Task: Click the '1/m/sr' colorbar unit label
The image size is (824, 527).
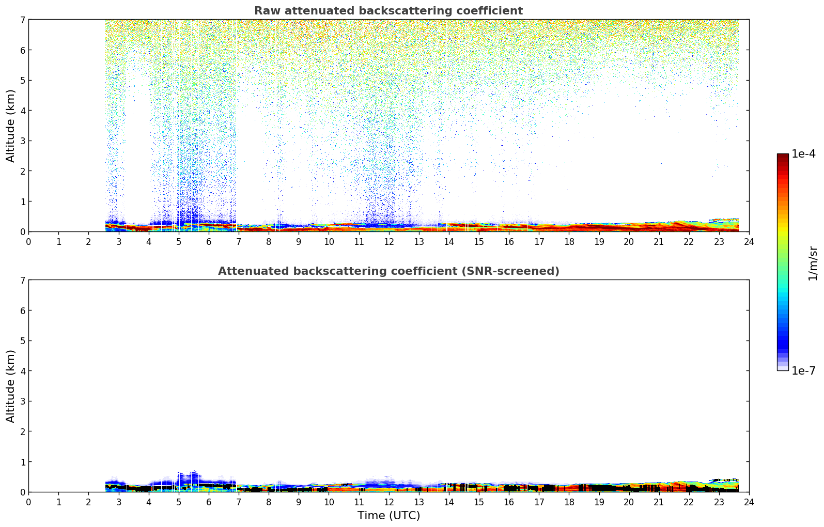Action: [x=813, y=262]
